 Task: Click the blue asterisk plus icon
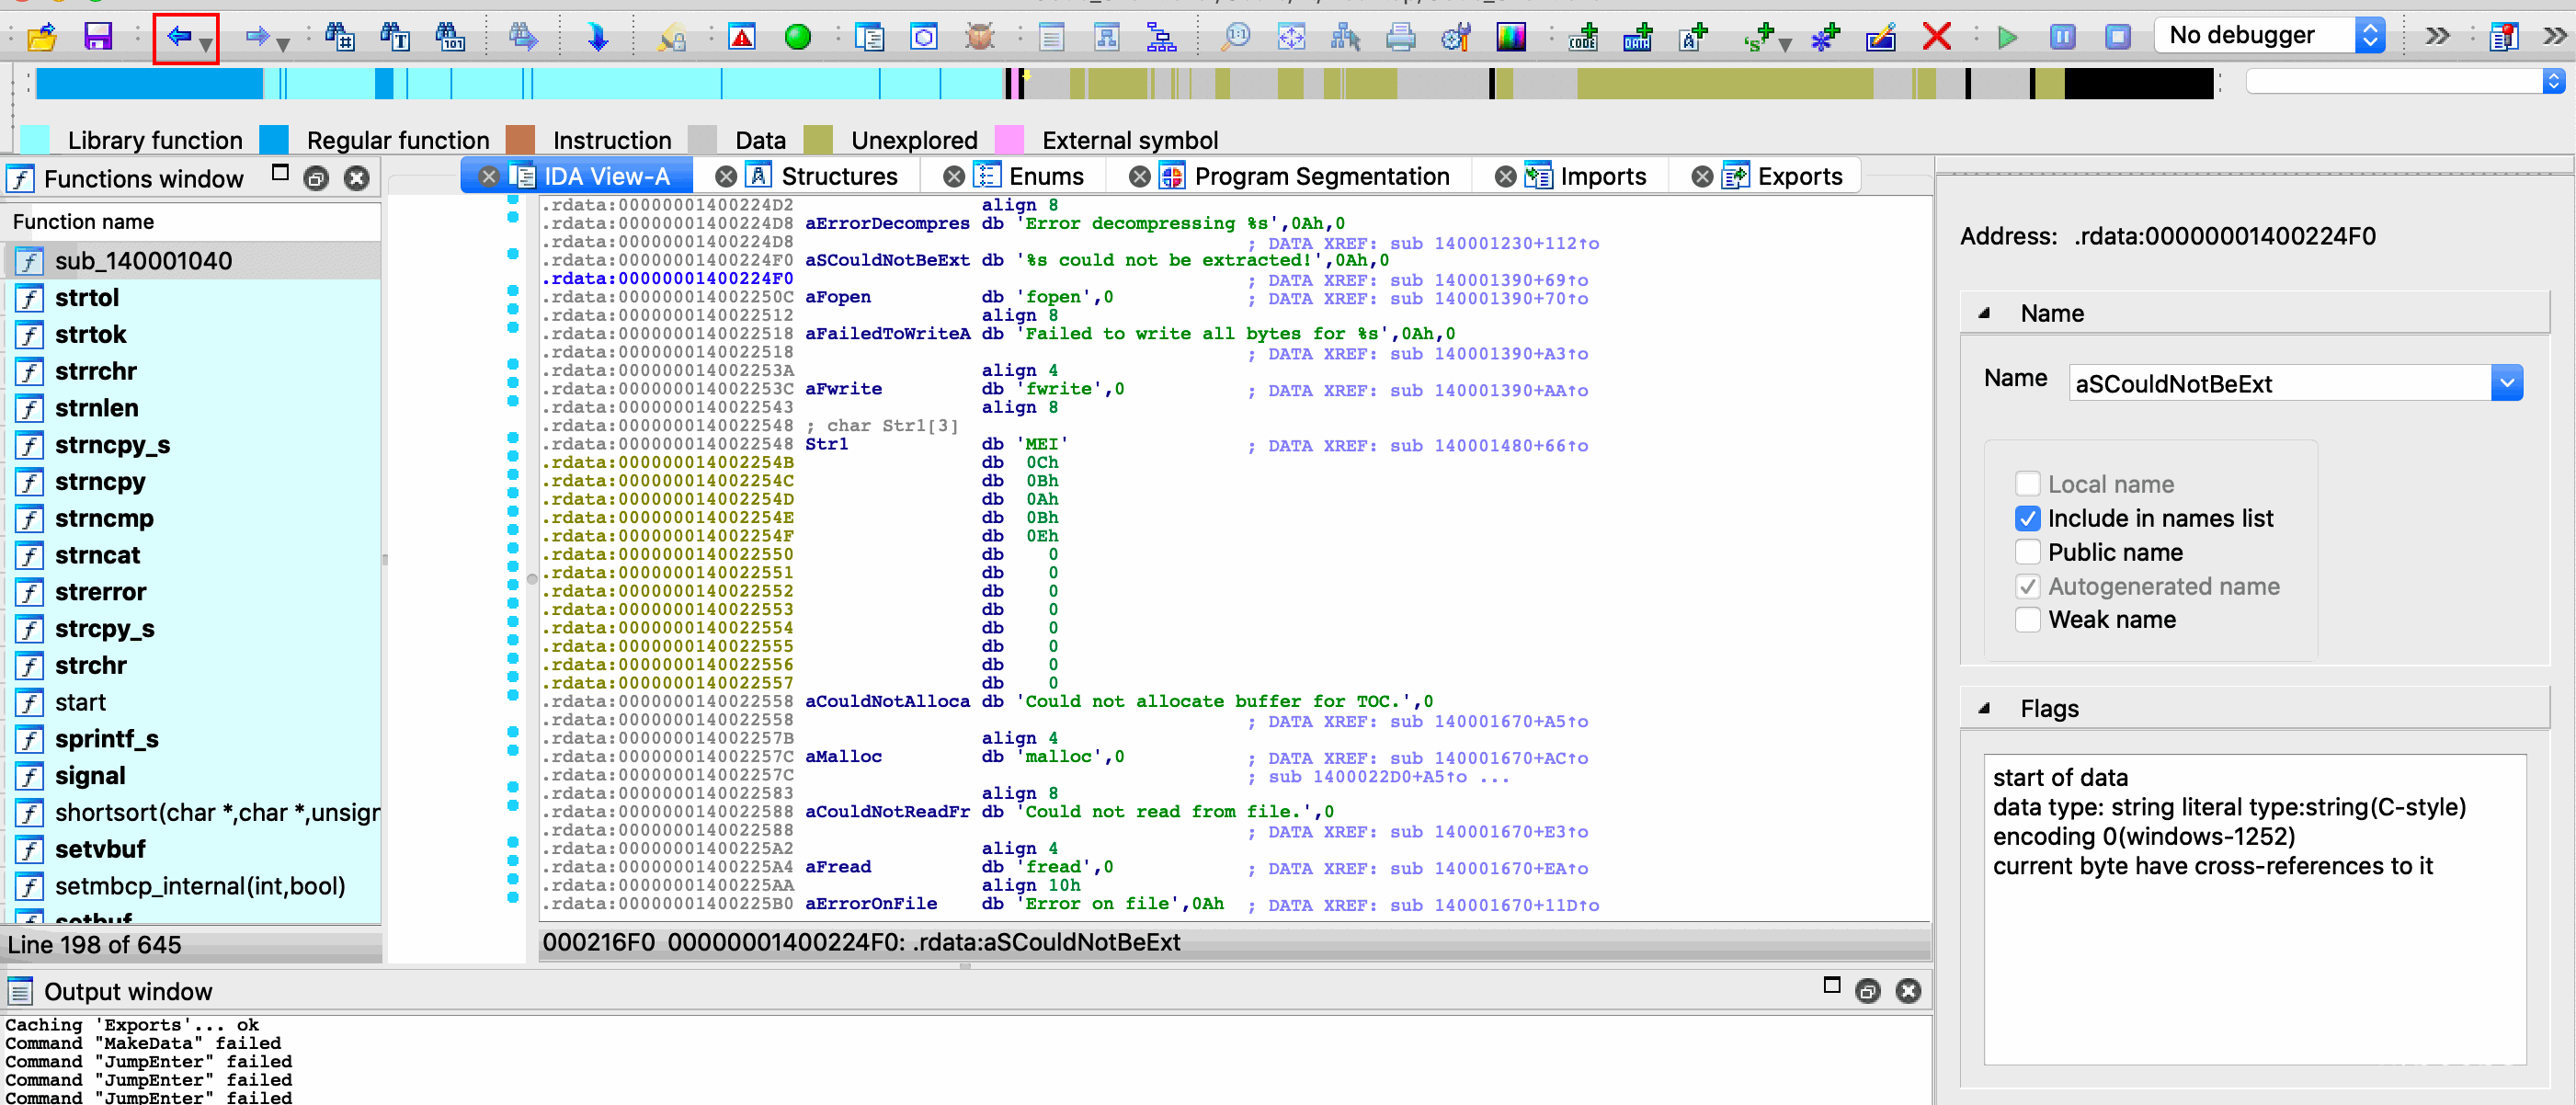click(1826, 37)
